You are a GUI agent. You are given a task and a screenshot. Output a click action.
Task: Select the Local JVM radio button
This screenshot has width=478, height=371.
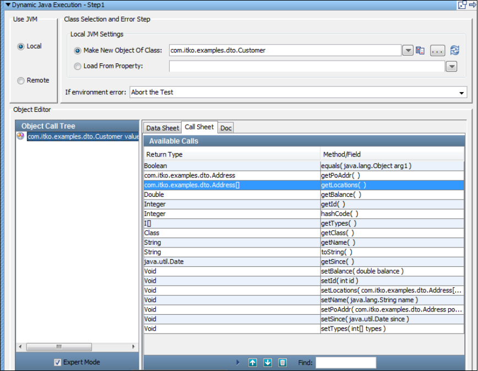pyautogui.click(x=21, y=46)
